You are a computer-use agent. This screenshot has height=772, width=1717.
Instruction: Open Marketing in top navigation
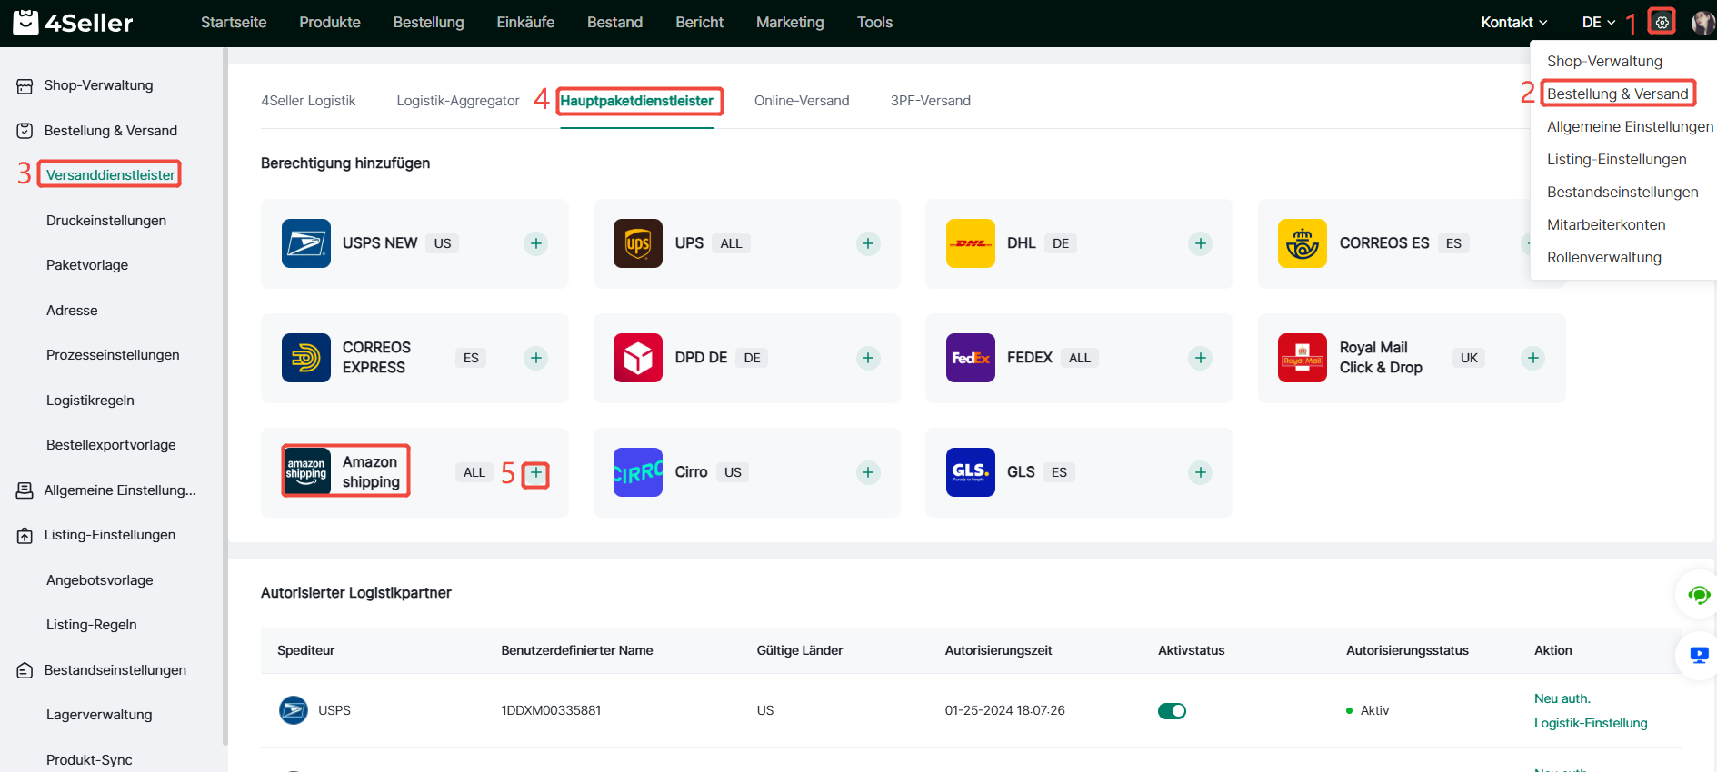point(790,23)
